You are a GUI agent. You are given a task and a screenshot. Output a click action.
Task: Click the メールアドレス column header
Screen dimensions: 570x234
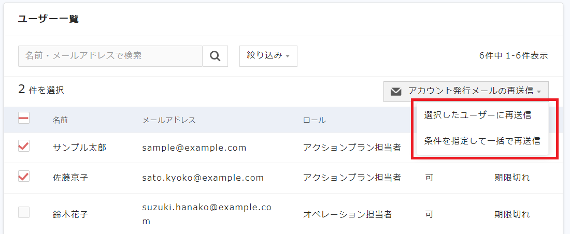(169, 120)
